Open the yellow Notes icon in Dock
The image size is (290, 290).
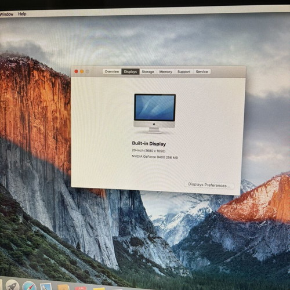click(99, 289)
